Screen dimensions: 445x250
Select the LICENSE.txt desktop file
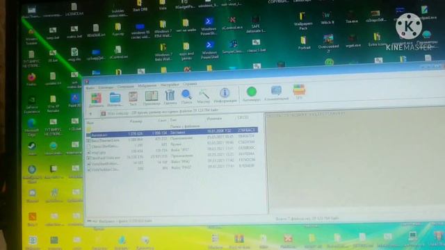(74, 9)
